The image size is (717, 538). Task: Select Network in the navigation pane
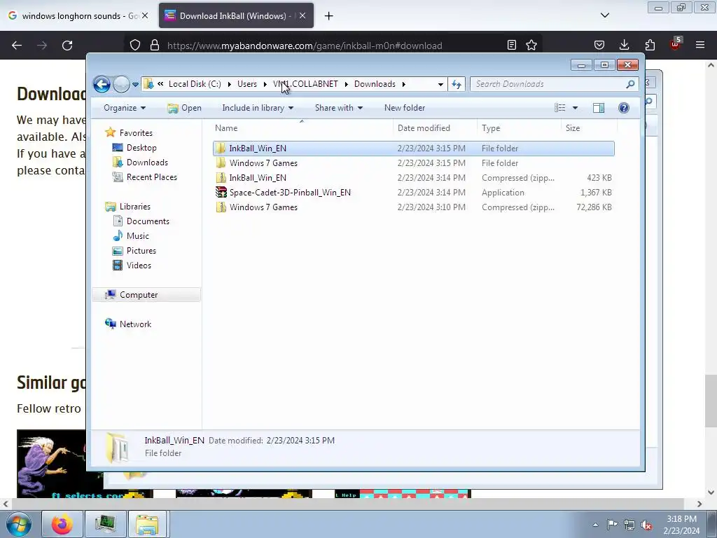pyautogui.click(x=135, y=324)
